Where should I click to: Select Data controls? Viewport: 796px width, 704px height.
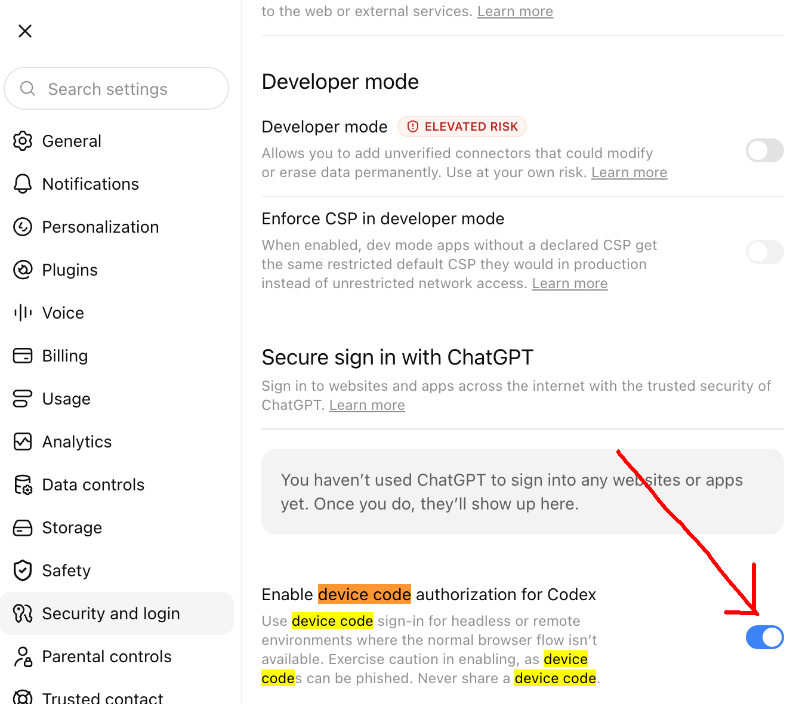(117, 484)
